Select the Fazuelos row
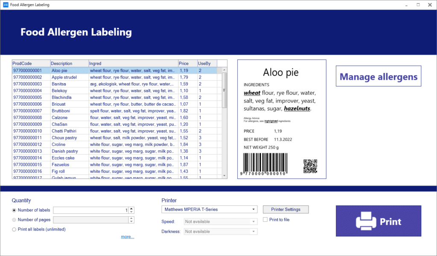The width and height of the screenshot is (437, 256). (114, 165)
